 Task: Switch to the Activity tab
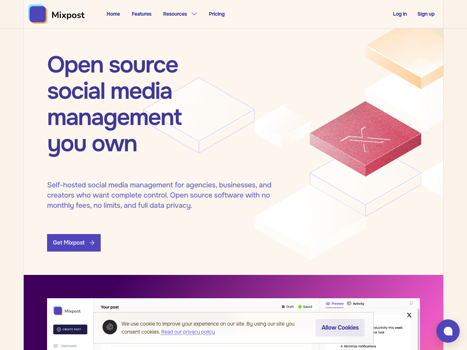358,304
